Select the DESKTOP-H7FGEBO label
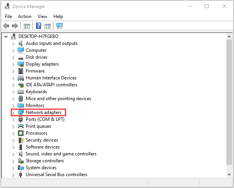The image size is (234, 188). coord(38,36)
